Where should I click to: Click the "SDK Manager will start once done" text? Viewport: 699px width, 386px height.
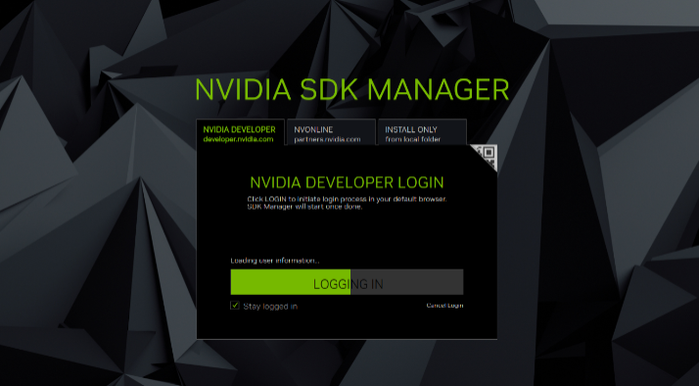tap(304, 207)
